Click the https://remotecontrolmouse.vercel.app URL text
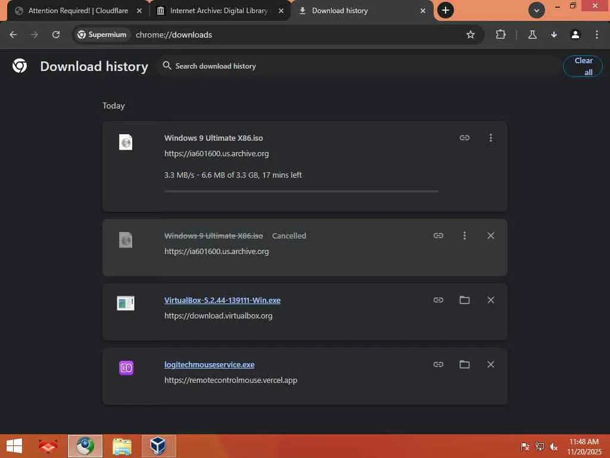Viewport: 610px width, 458px height. (231, 380)
